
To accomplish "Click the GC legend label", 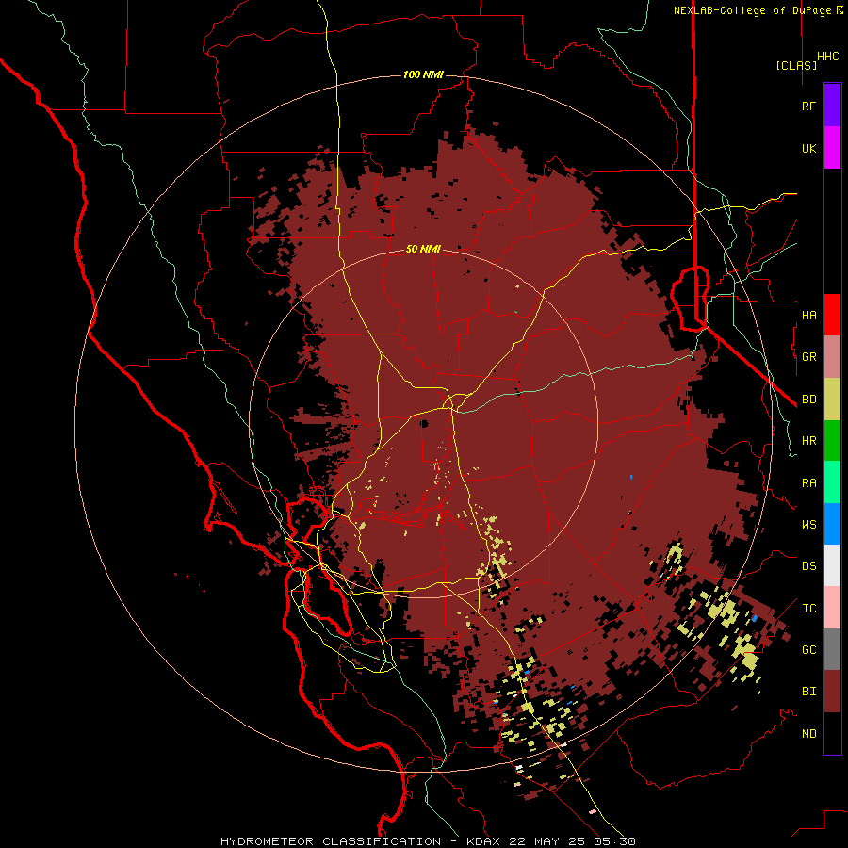I will (x=808, y=650).
